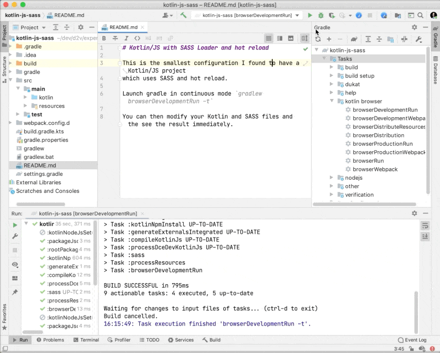
Task: Pin the Run tab
Action: (15, 292)
